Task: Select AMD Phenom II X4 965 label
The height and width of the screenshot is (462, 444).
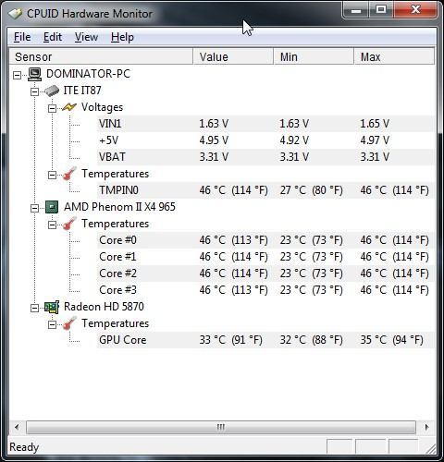Action: coord(119,207)
